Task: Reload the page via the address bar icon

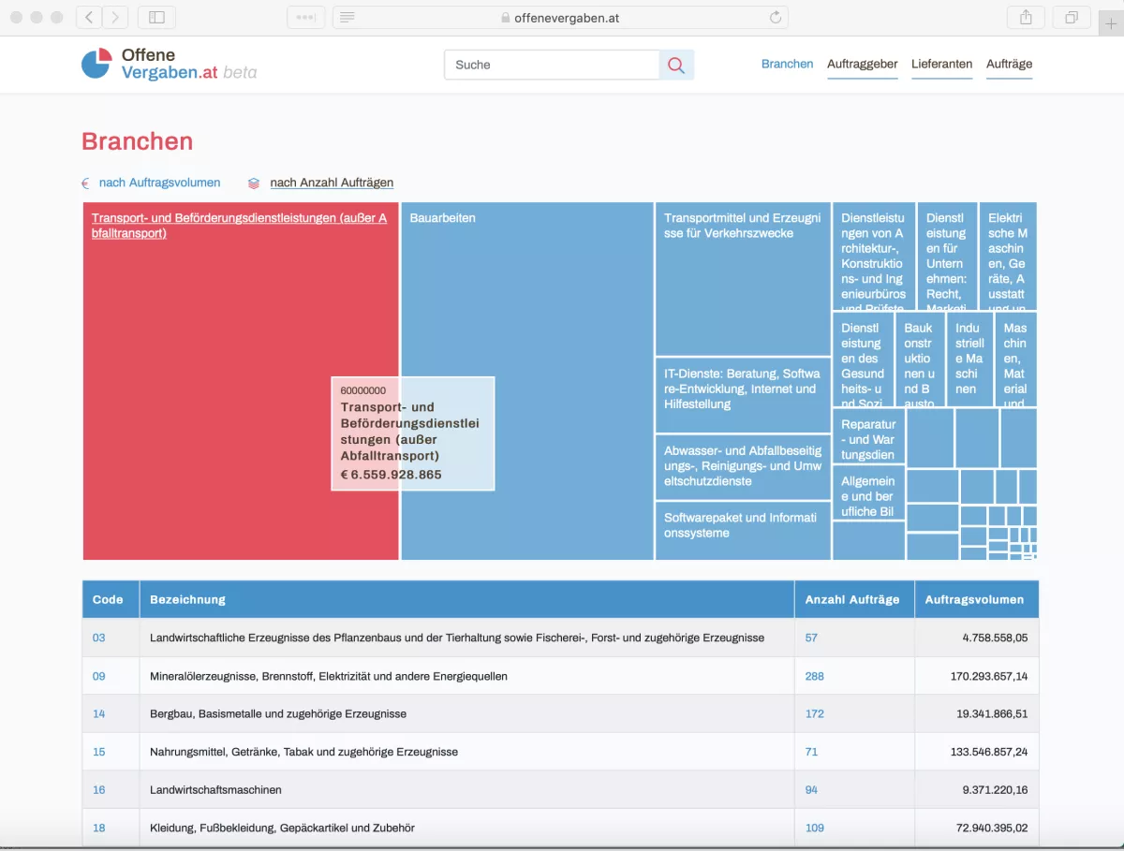Action: (x=776, y=16)
